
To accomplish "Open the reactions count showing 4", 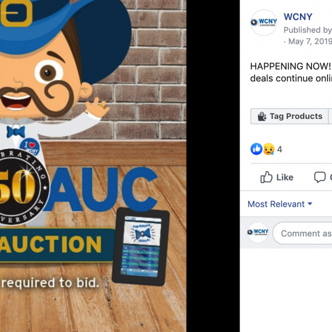I will [x=279, y=149].
